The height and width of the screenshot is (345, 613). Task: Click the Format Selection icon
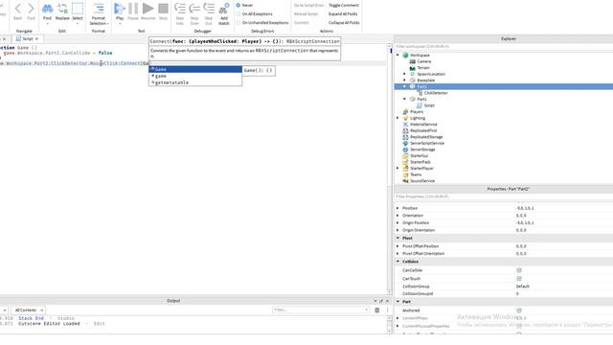pos(99,9)
